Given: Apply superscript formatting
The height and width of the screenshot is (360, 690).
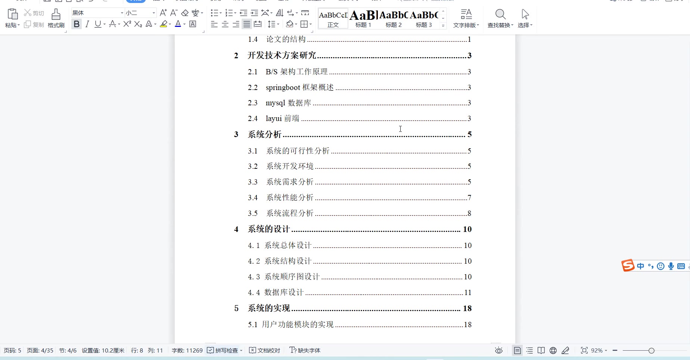Looking at the screenshot, I should click(127, 24).
